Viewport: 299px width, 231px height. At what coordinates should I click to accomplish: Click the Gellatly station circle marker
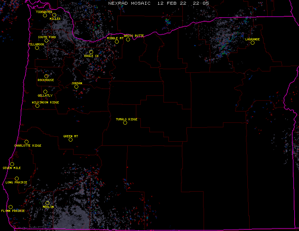(x=45, y=92)
